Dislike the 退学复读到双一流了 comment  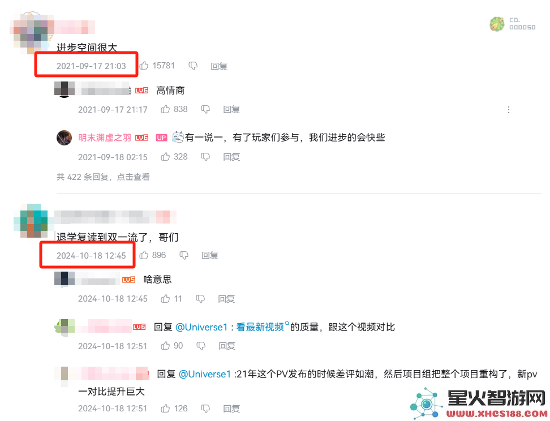click(184, 255)
